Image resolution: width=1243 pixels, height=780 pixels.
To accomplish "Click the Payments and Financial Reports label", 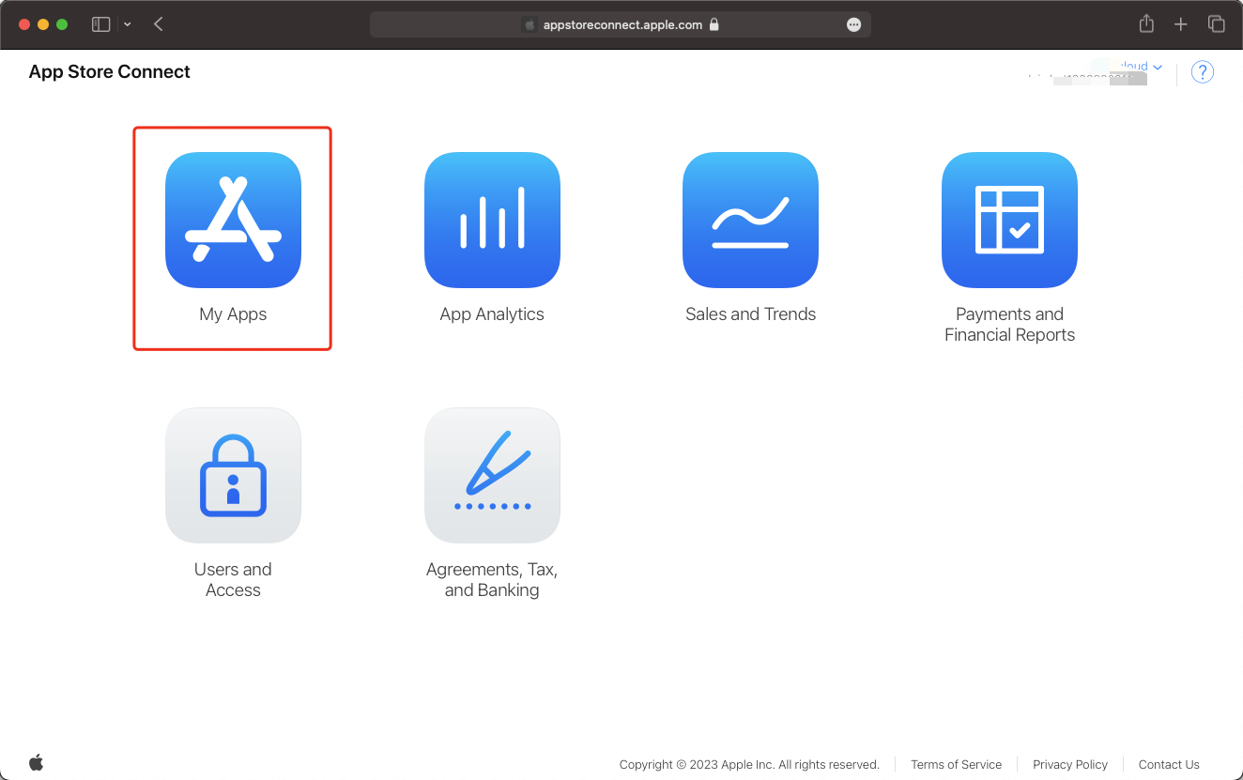I will tap(1009, 325).
